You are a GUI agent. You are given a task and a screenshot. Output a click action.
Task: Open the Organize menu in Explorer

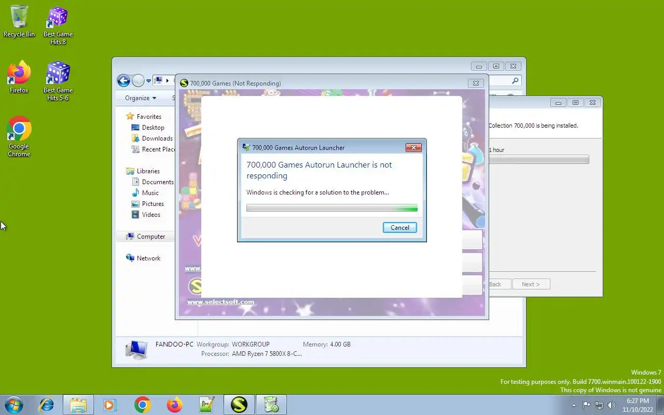click(141, 98)
